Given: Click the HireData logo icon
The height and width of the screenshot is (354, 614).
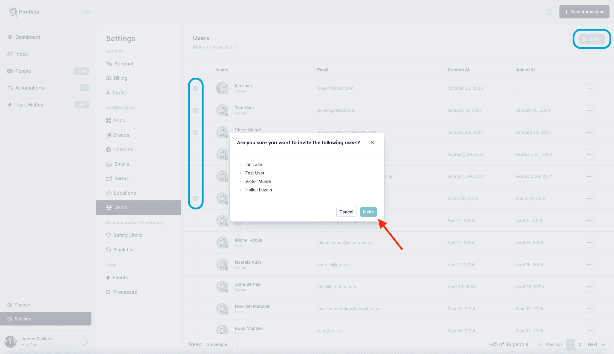Looking at the screenshot, I should click(13, 12).
